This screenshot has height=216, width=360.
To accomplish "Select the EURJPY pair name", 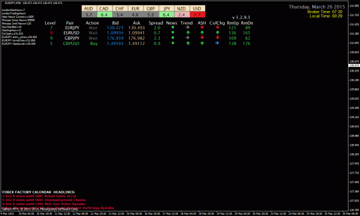I will click(72, 28).
